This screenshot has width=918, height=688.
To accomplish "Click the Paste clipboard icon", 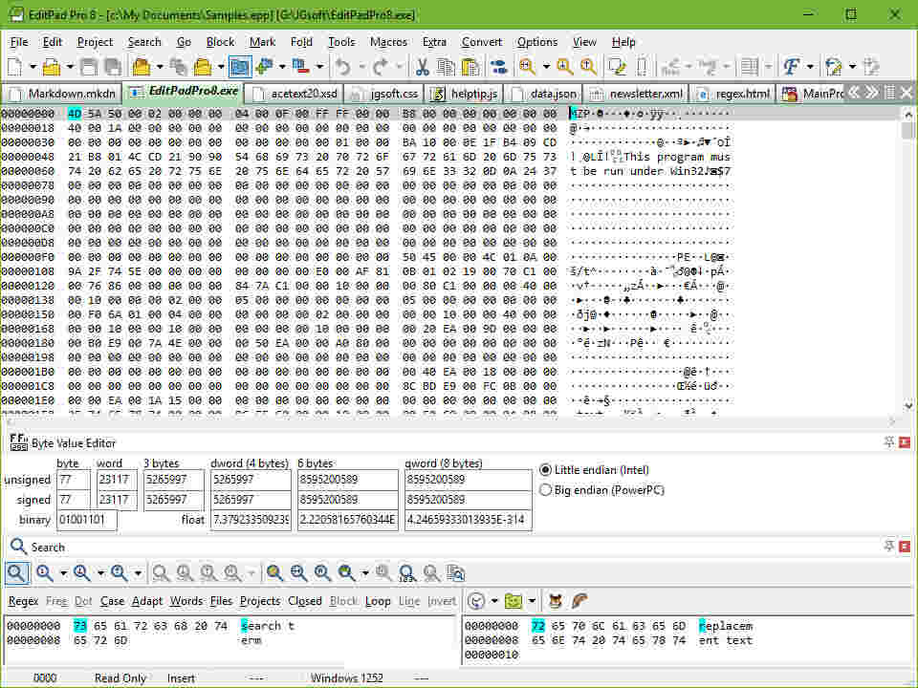I will 470,67.
